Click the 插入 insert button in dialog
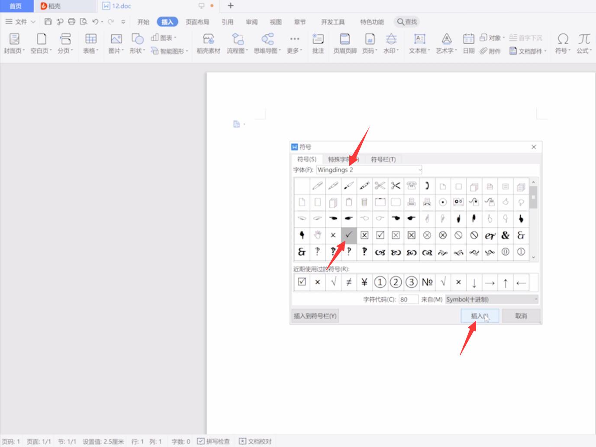The height and width of the screenshot is (447, 596). click(480, 316)
